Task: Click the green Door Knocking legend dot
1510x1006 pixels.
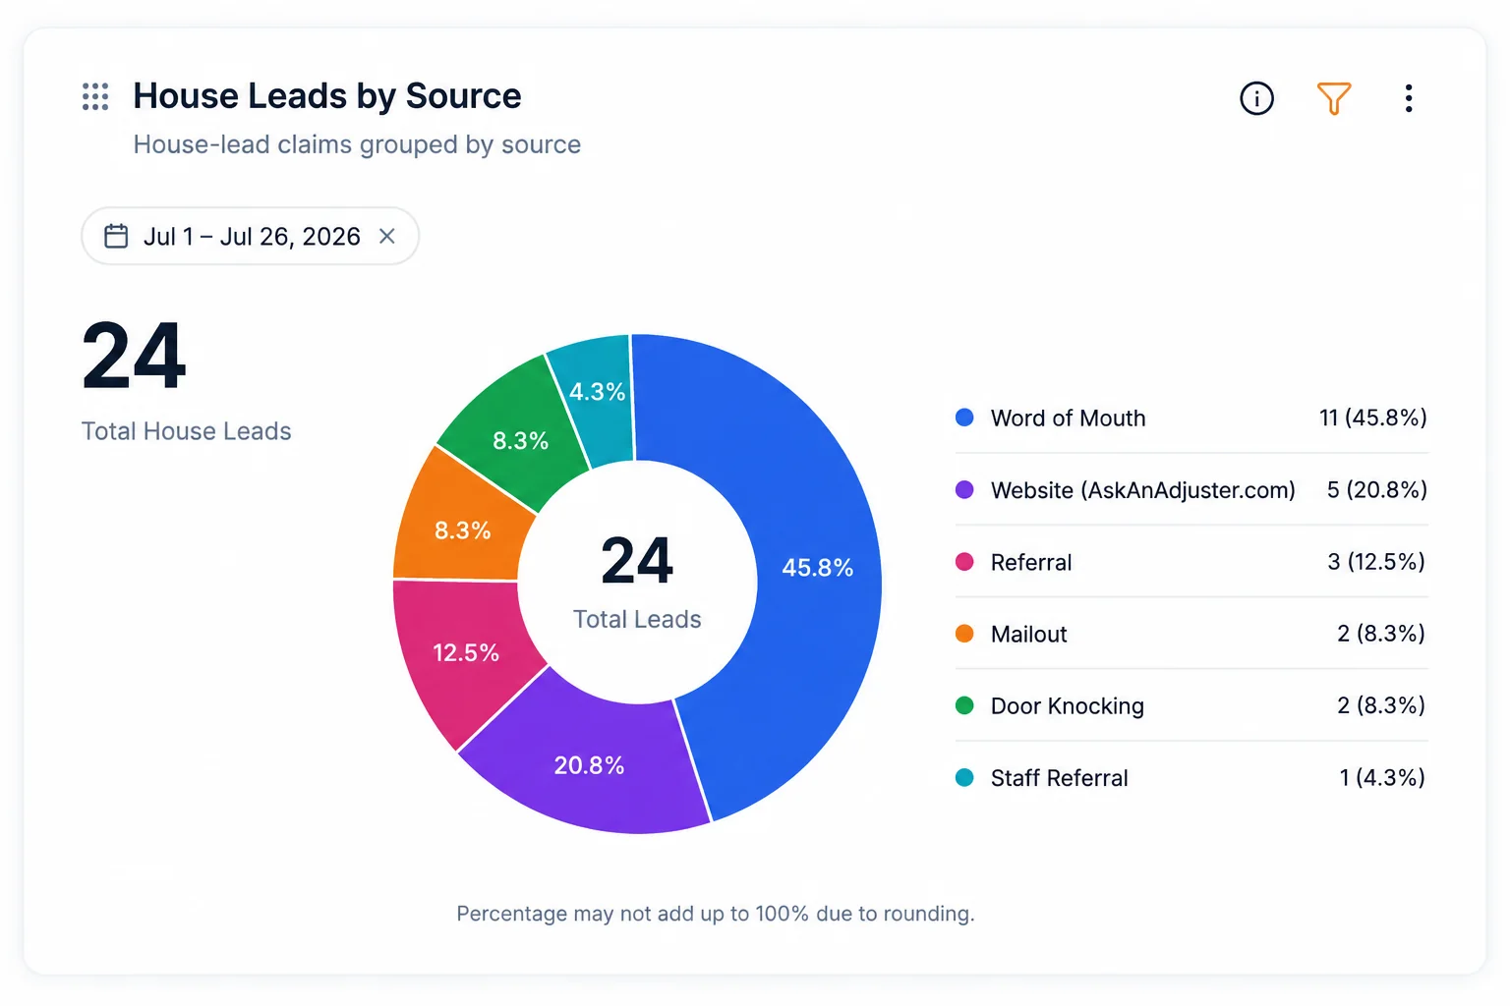Action: (x=964, y=705)
